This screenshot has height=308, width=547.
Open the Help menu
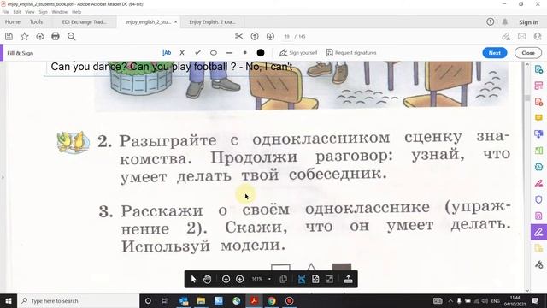pyautogui.click(x=76, y=12)
